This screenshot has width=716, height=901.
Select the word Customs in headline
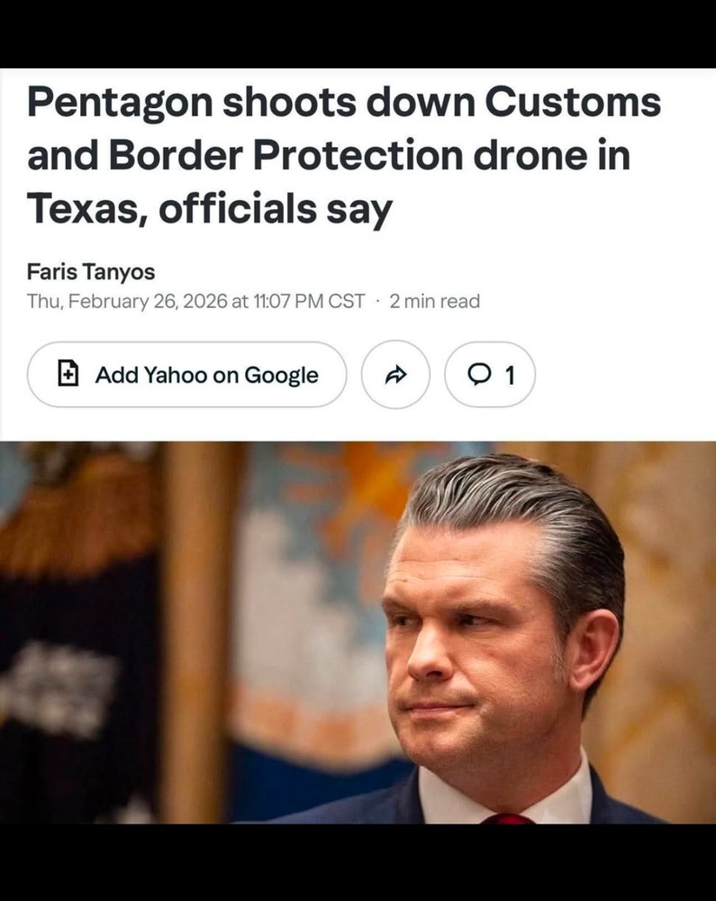point(573,102)
